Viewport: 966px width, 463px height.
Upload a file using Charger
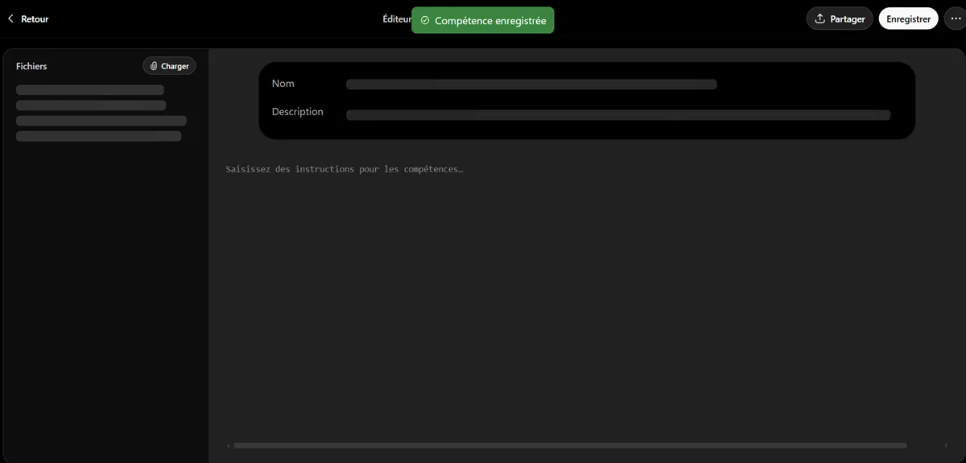169,66
